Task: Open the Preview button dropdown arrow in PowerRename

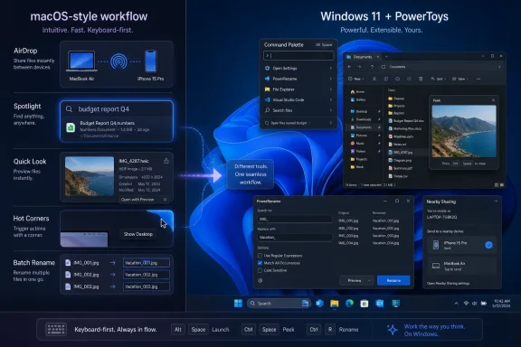Action: (x=369, y=281)
